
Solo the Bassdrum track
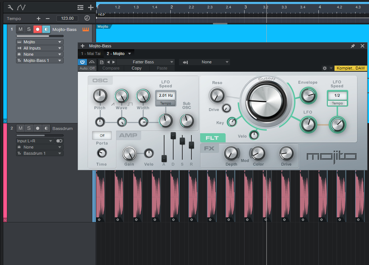(29, 128)
